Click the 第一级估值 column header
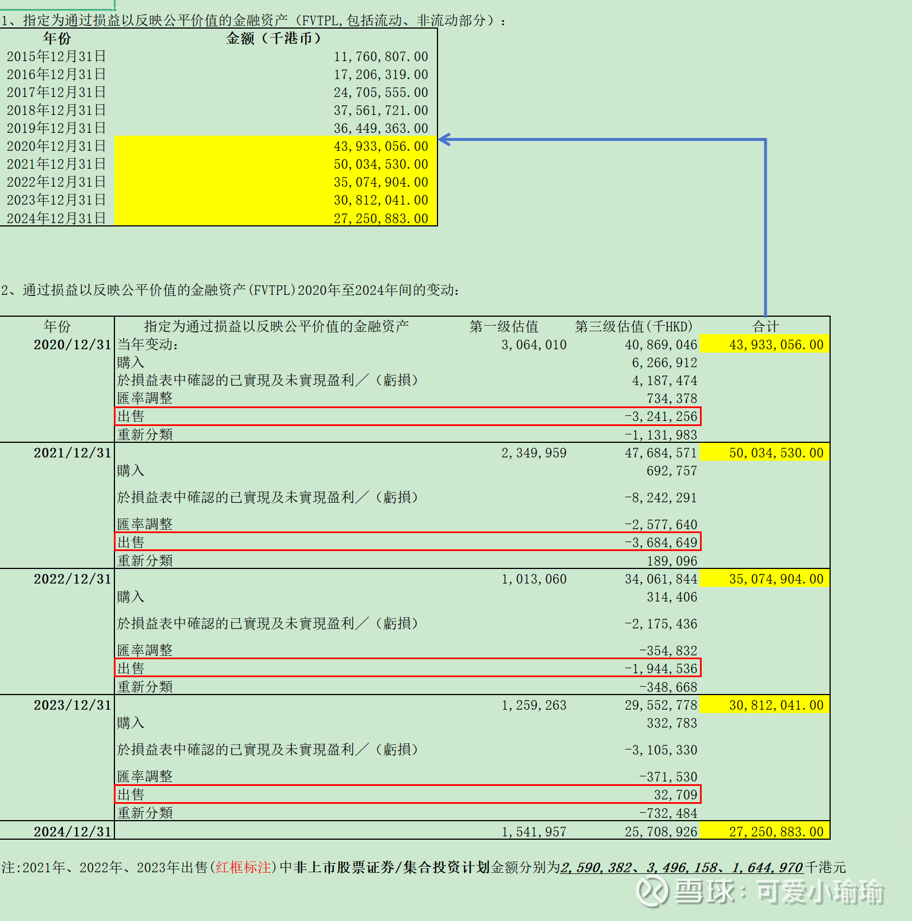 pyautogui.click(x=504, y=326)
